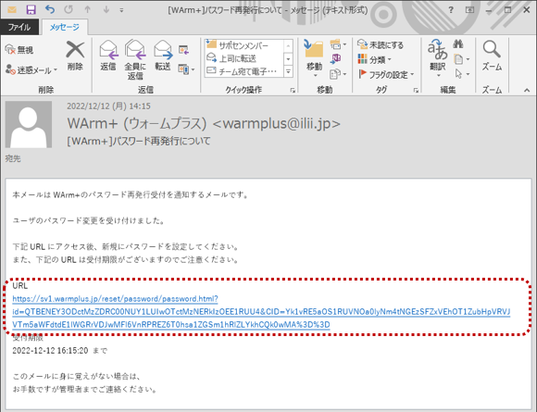Open the 分類 categorize dropdown
This screenshot has width=537, height=412.
(374, 59)
